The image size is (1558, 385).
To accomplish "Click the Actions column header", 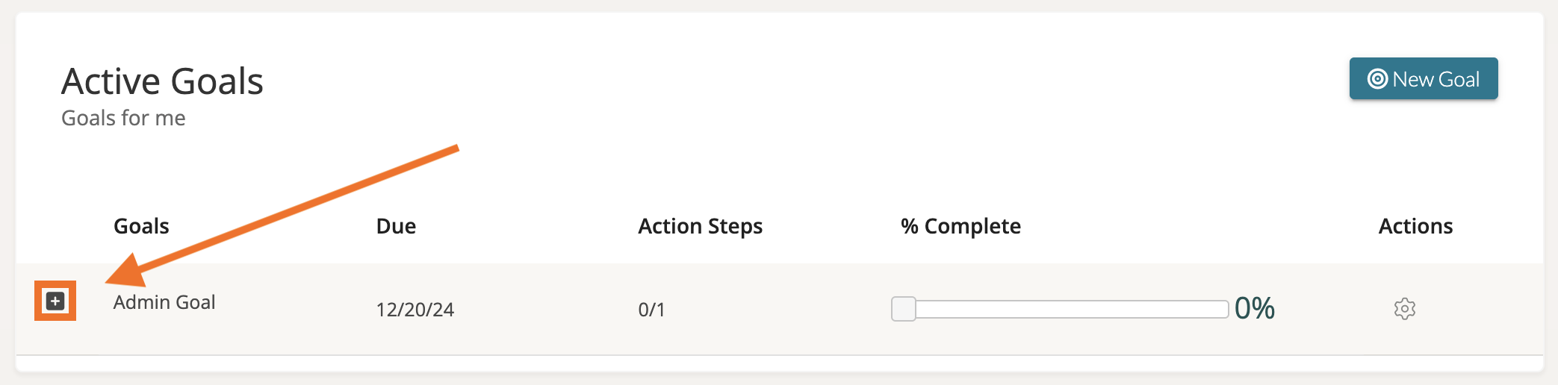I will click(1415, 226).
